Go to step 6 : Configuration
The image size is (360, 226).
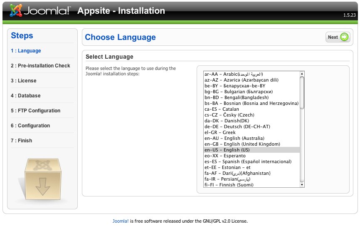30,126
